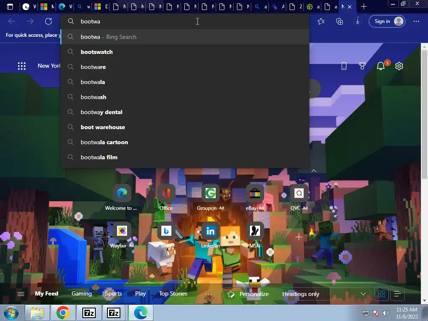Viewport: 428px width, 321px height.
Task: Choose the bootwash suggestion
Action: (x=185, y=97)
